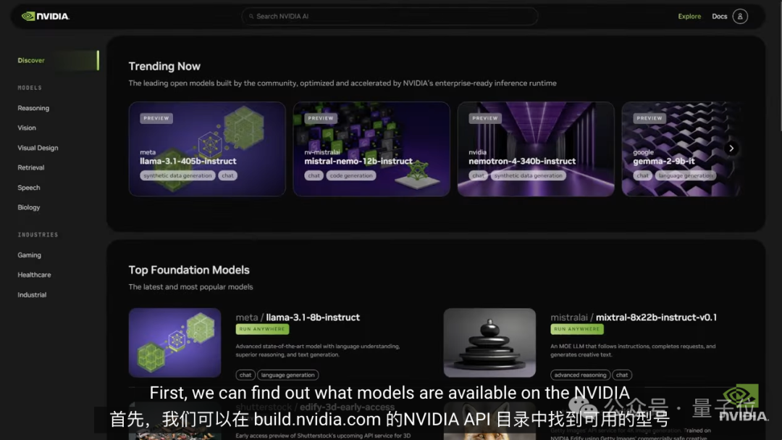The height and width of the screenshot is (440, 782).
Task: Click advanced reasoning tag under mixtral-8x22b
Action: (x=581, y=375)
